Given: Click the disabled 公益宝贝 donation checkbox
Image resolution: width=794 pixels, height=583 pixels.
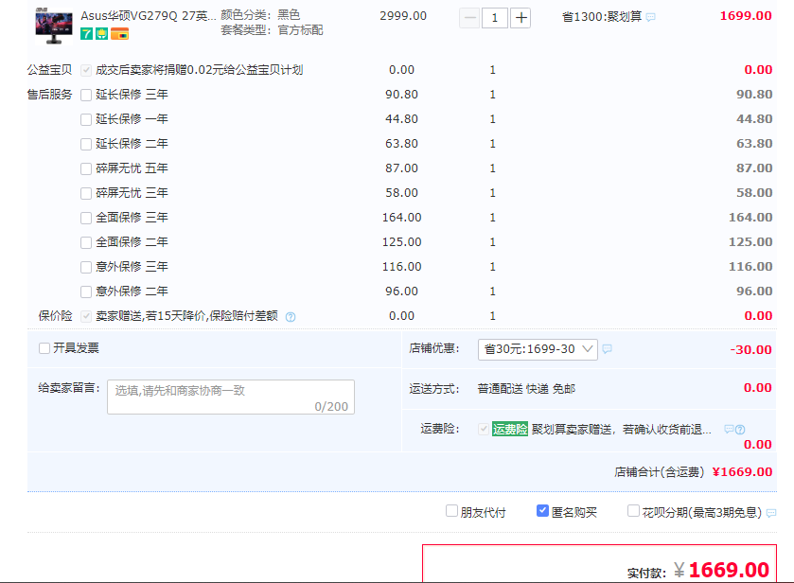Looking at the screenshot, I should [86, 70].
